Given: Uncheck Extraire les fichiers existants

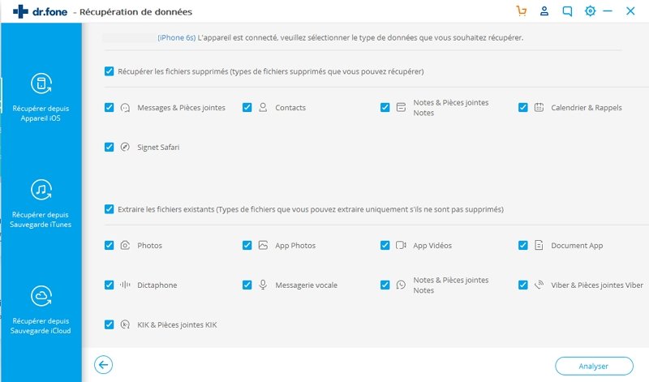Looking at the screenshot, I should [109, 209].
